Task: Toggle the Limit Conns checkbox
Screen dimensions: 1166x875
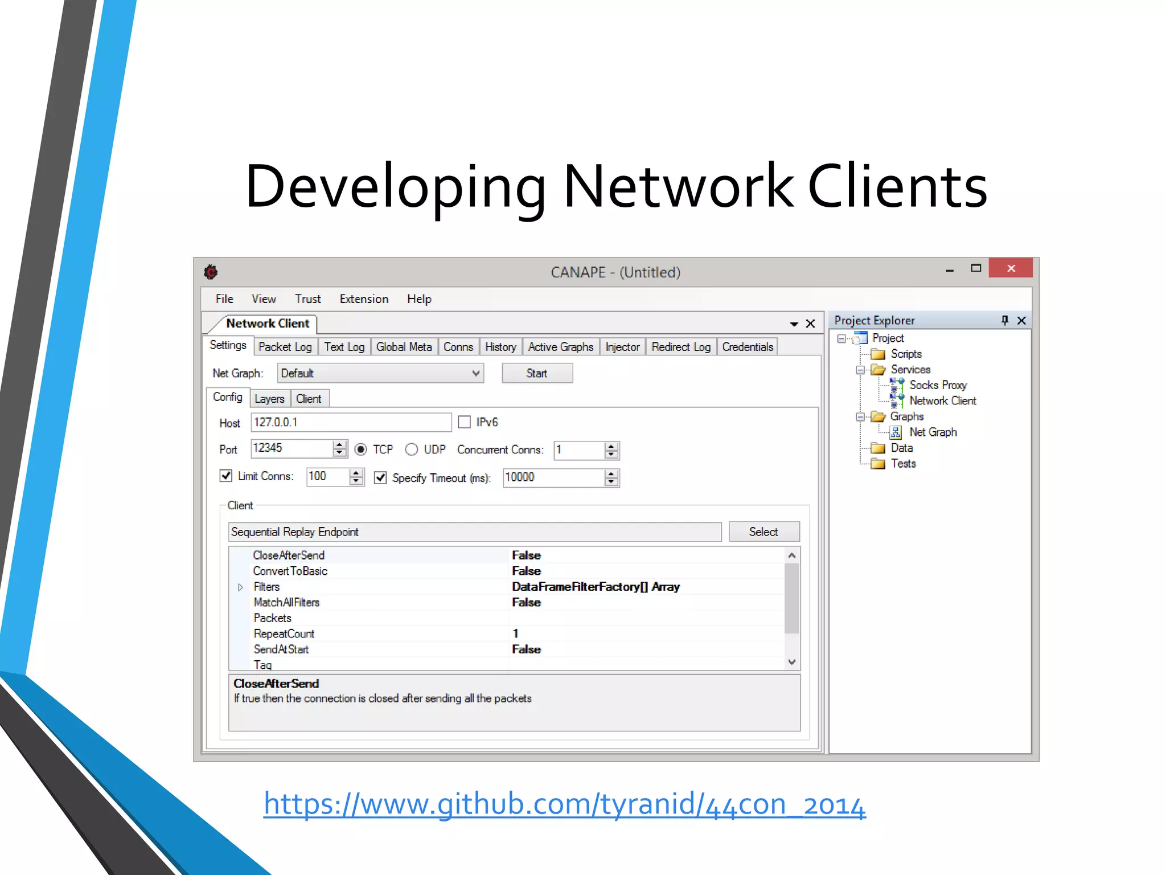Action: point(226,476)
